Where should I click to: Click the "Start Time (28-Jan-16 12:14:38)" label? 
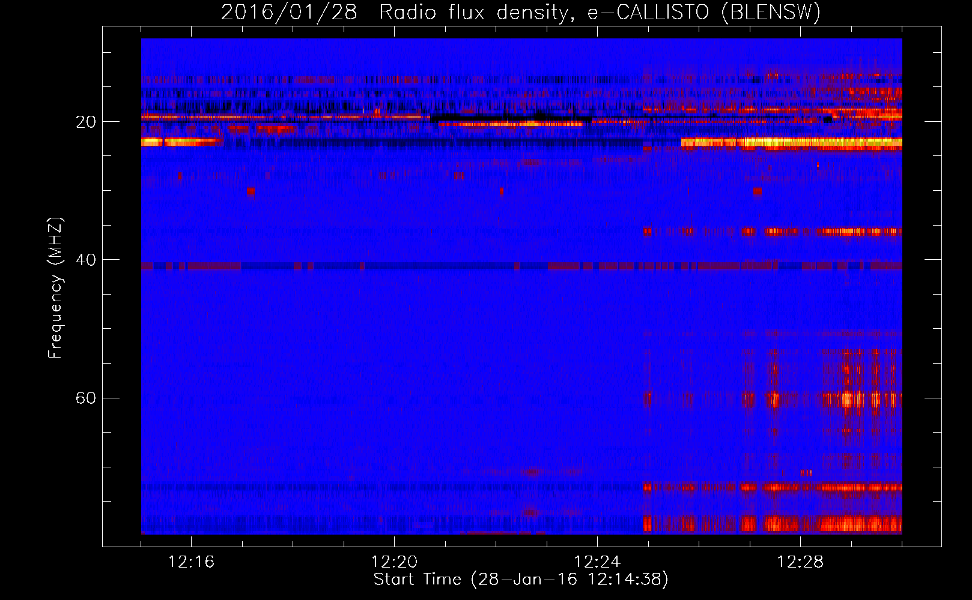(521, 580)
